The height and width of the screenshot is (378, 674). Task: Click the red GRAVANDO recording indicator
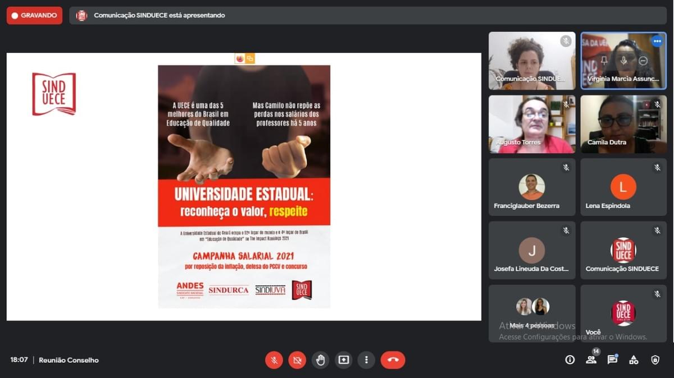click(34, 16)
